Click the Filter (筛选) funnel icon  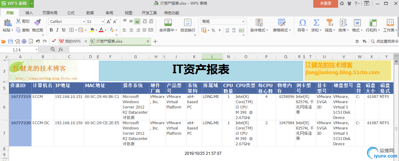coord(329,22)
